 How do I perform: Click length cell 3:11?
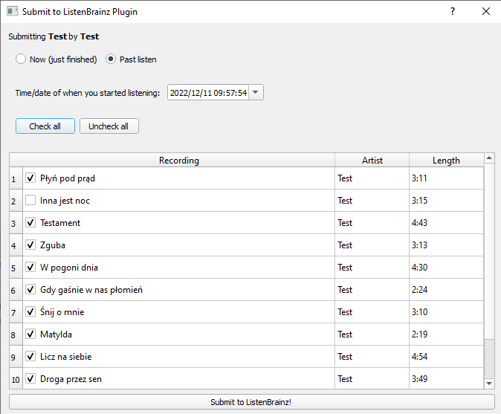pos(446,178)
